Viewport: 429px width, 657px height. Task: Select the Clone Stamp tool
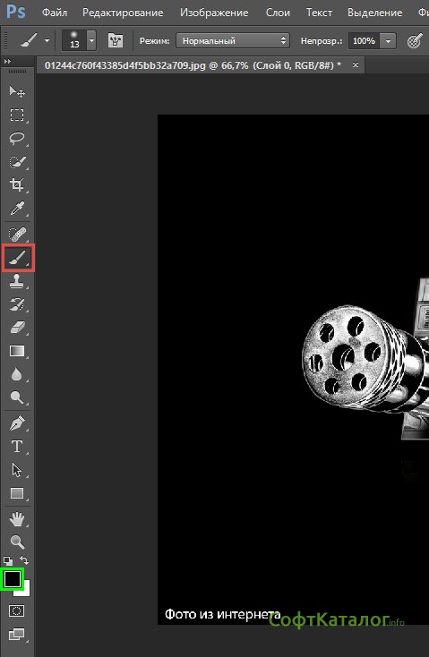(x=17, y=281)
